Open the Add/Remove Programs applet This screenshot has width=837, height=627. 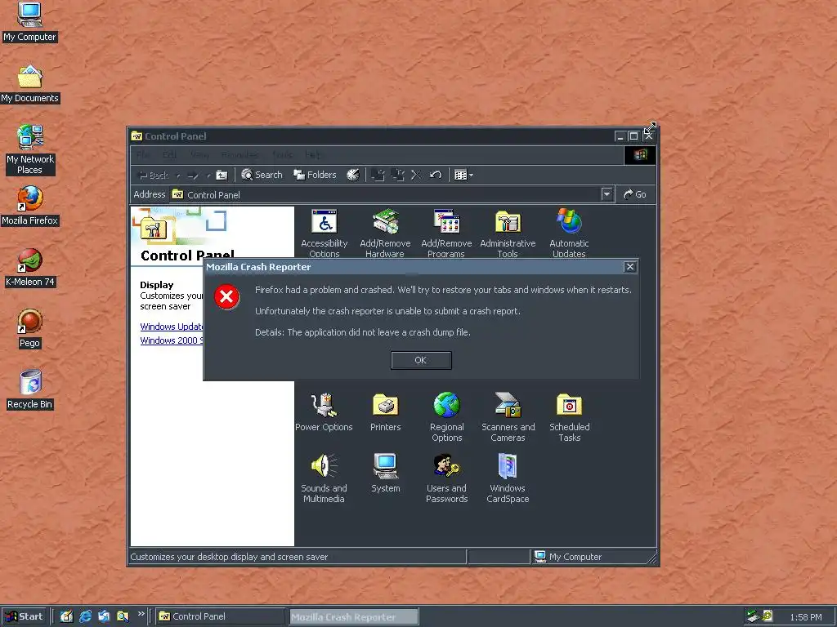(x=446, y=233)
